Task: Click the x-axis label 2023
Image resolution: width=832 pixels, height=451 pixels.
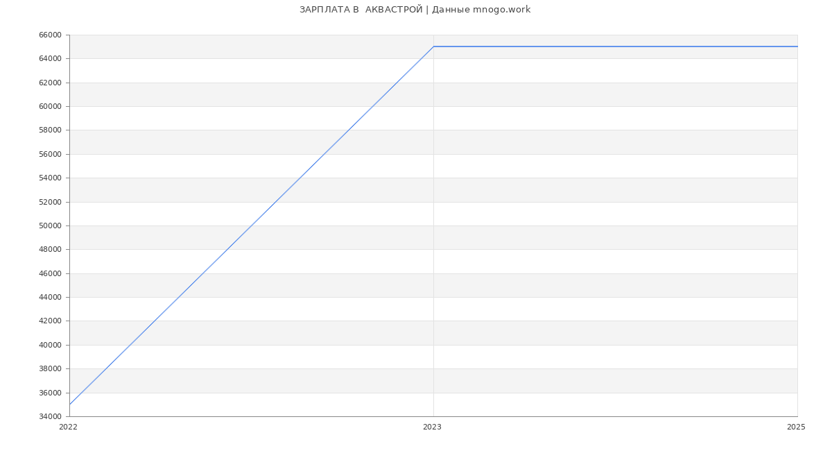Action: [432, 427]
